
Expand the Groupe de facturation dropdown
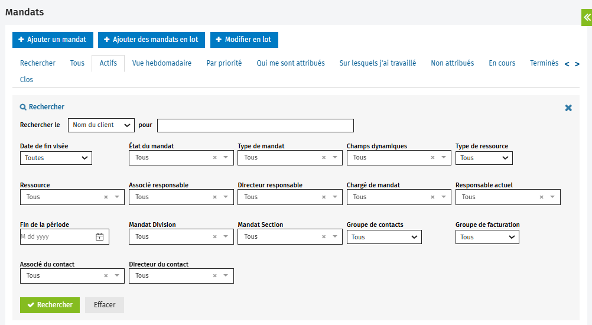point(487,237)
